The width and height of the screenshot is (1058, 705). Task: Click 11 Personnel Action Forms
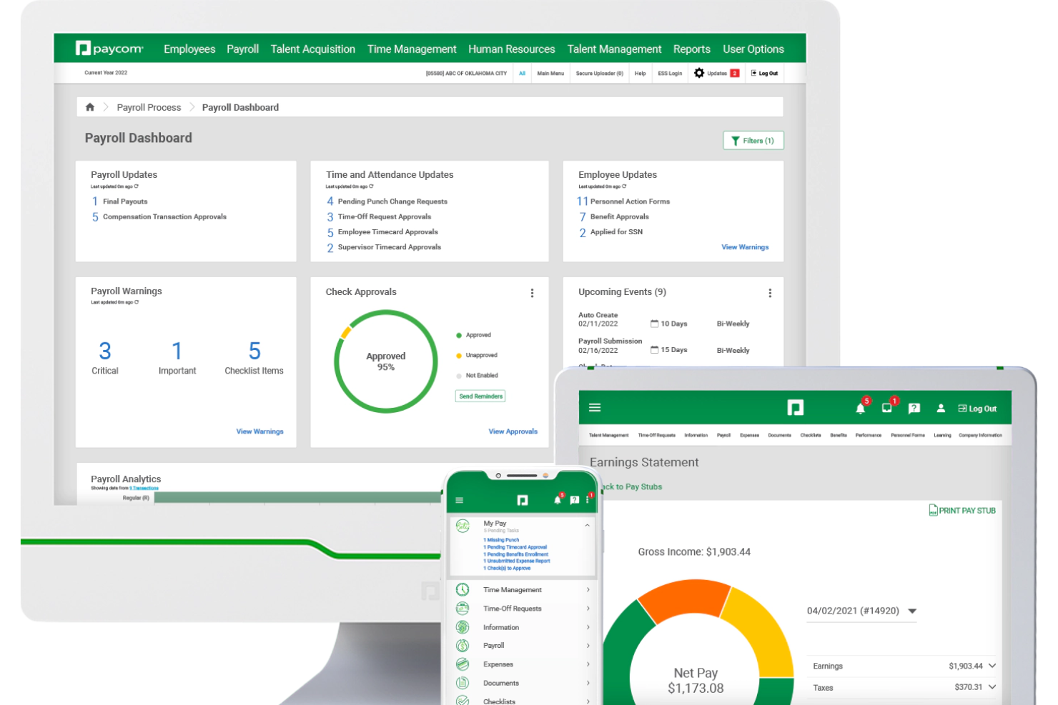[x=623, y=201]
